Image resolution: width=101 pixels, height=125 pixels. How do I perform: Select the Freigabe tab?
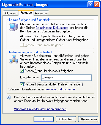pyautogui.click(x=26, y=13)
